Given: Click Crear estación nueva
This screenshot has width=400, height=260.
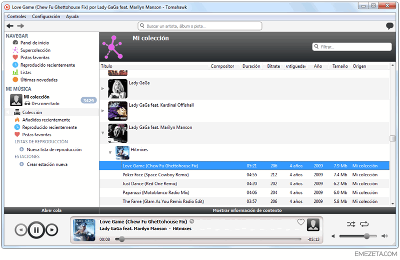Looking at the screenshot, I should (x=47, y=164).
